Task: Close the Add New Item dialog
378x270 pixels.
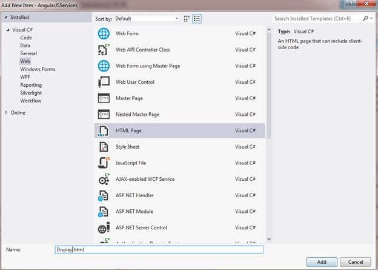Action: click(x=366, y=4)
